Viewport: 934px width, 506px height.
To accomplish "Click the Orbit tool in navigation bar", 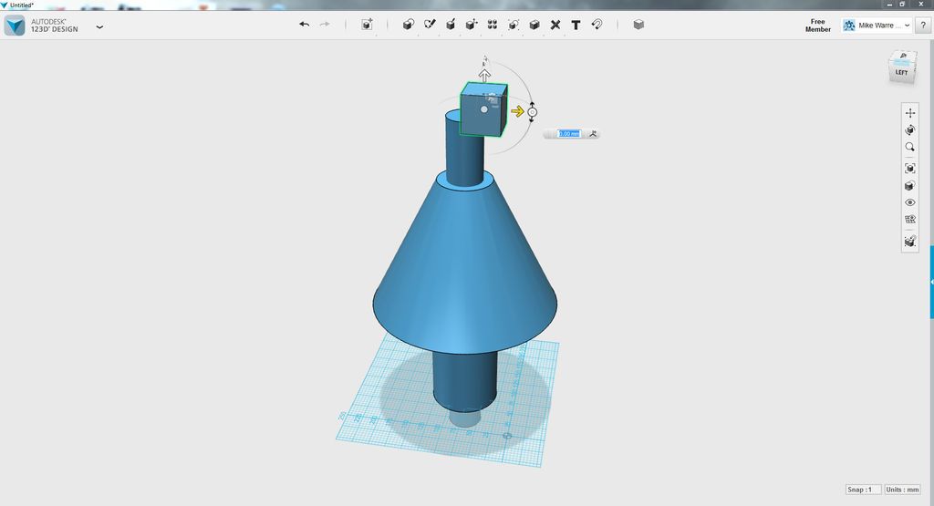I will [x=909, y=129].
